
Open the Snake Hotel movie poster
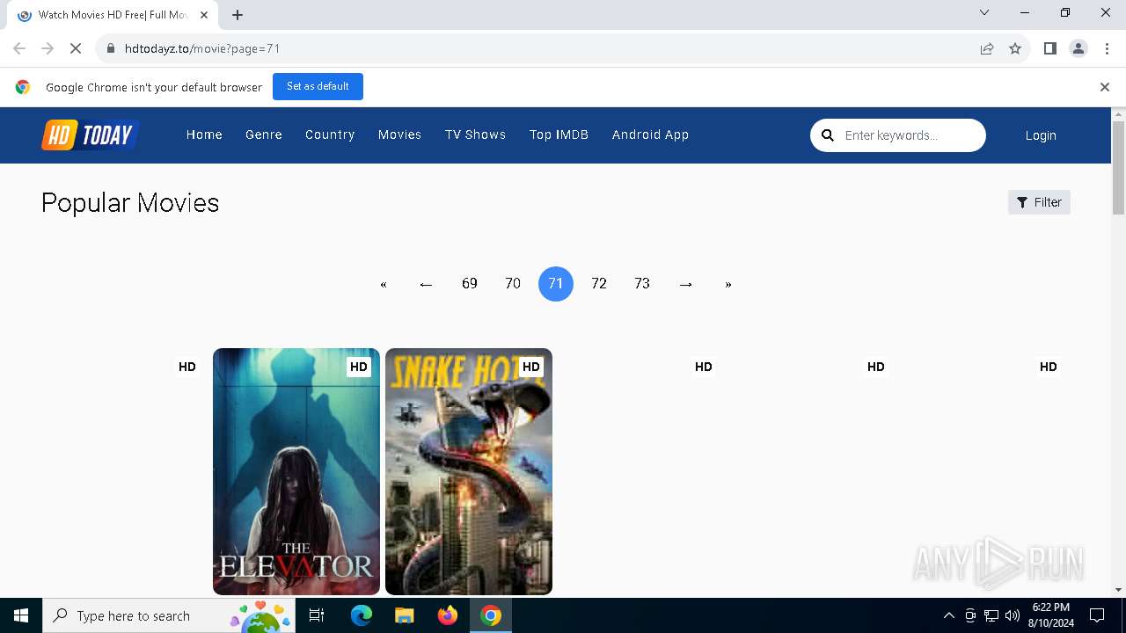click(x=469, y=471)
